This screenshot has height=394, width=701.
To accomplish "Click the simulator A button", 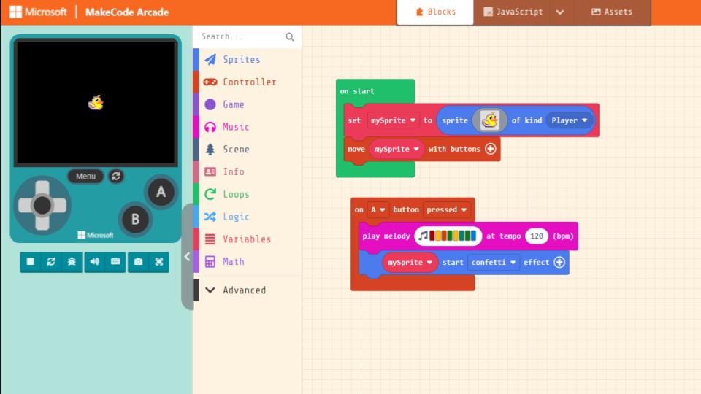I will pyautogui.click(x=161, y=192).
